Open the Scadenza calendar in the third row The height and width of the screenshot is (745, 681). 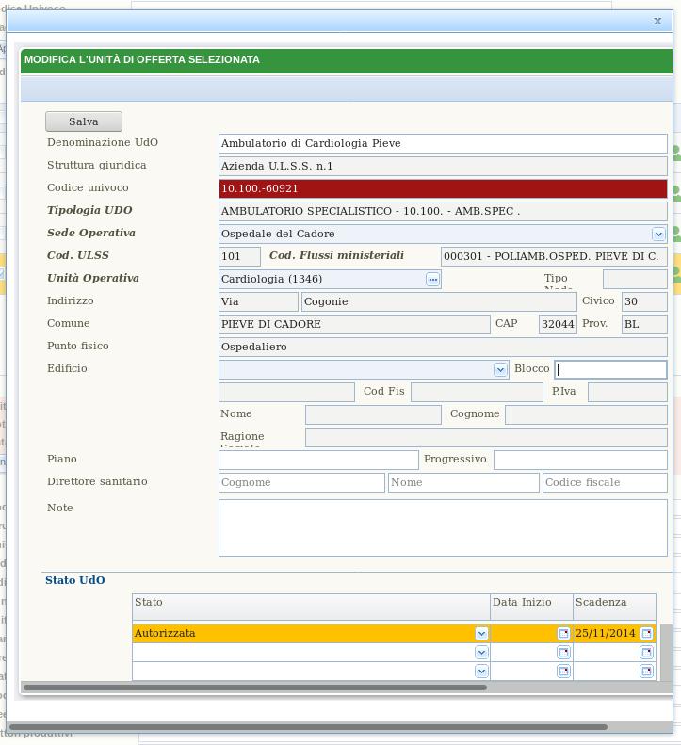(x=646, y=672)
